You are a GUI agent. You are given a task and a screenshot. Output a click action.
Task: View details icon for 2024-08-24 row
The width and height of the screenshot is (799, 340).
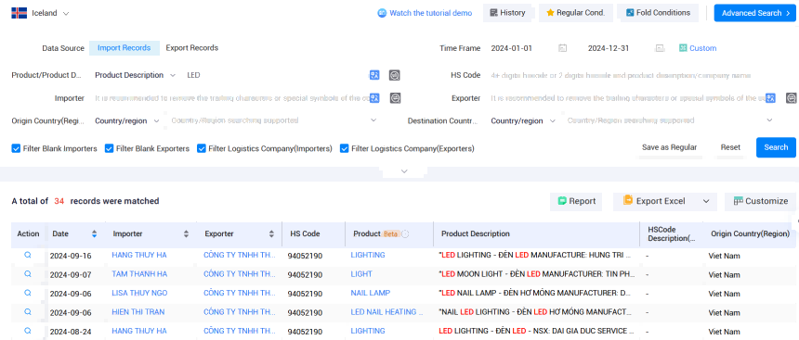click(x=28, y=331)
